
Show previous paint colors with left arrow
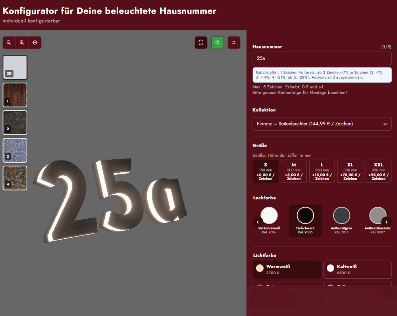(x=258, y=222)
